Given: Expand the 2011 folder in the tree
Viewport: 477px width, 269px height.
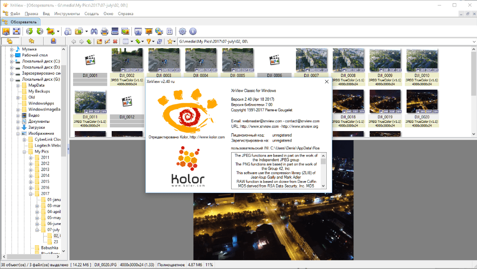Looking at the screenshot, I should tap(30, 157).
